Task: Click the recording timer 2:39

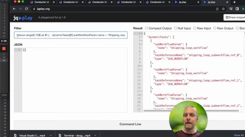Action: pyautogui.click(x=4, y=41)
